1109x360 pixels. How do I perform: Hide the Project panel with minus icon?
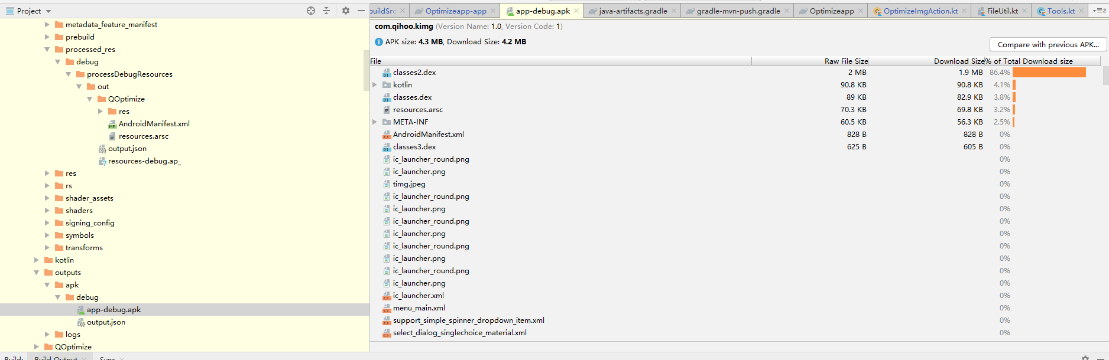pos(361,11)
